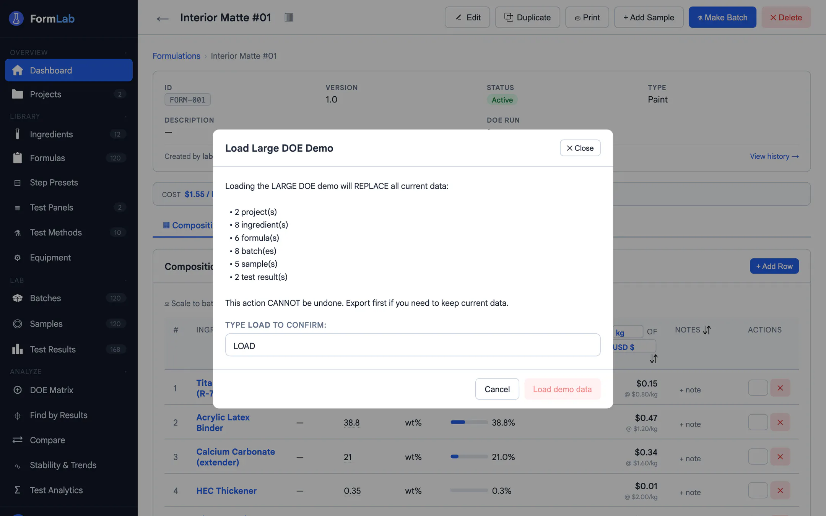This screenshot has width=826, height=516.
Task: Click the Edit button in header
Action: pos(467,17)
